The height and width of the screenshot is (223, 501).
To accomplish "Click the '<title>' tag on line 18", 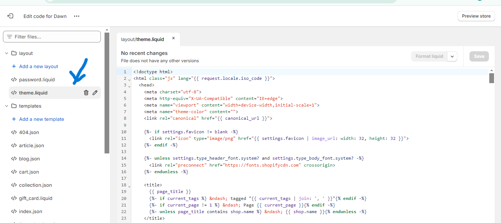I will tap(153, 185).
